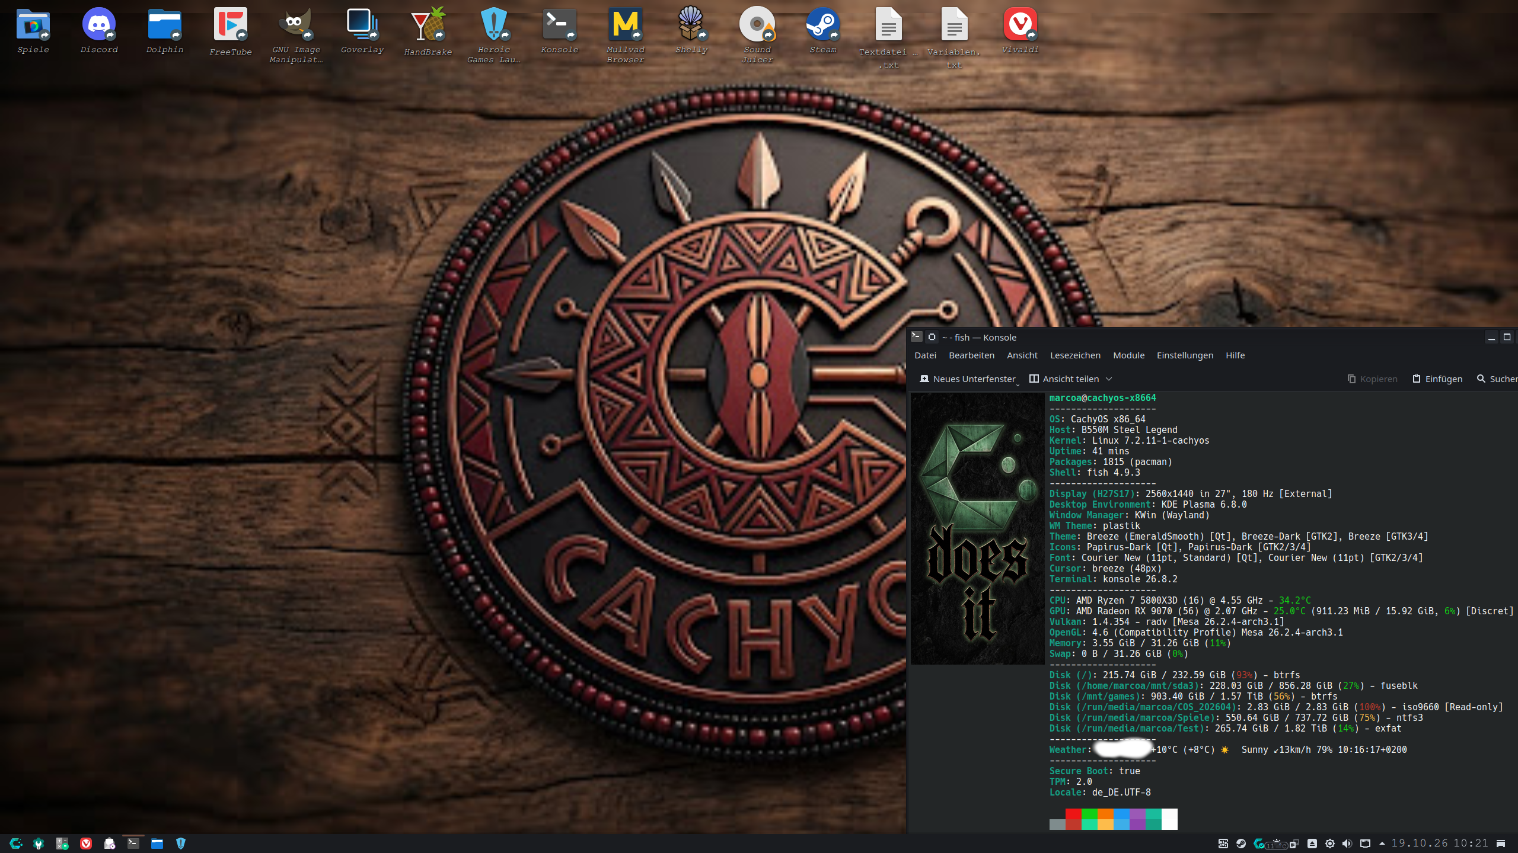Click the weather 11°C tray widget

pyautogui.click(x=1276, y=845)
